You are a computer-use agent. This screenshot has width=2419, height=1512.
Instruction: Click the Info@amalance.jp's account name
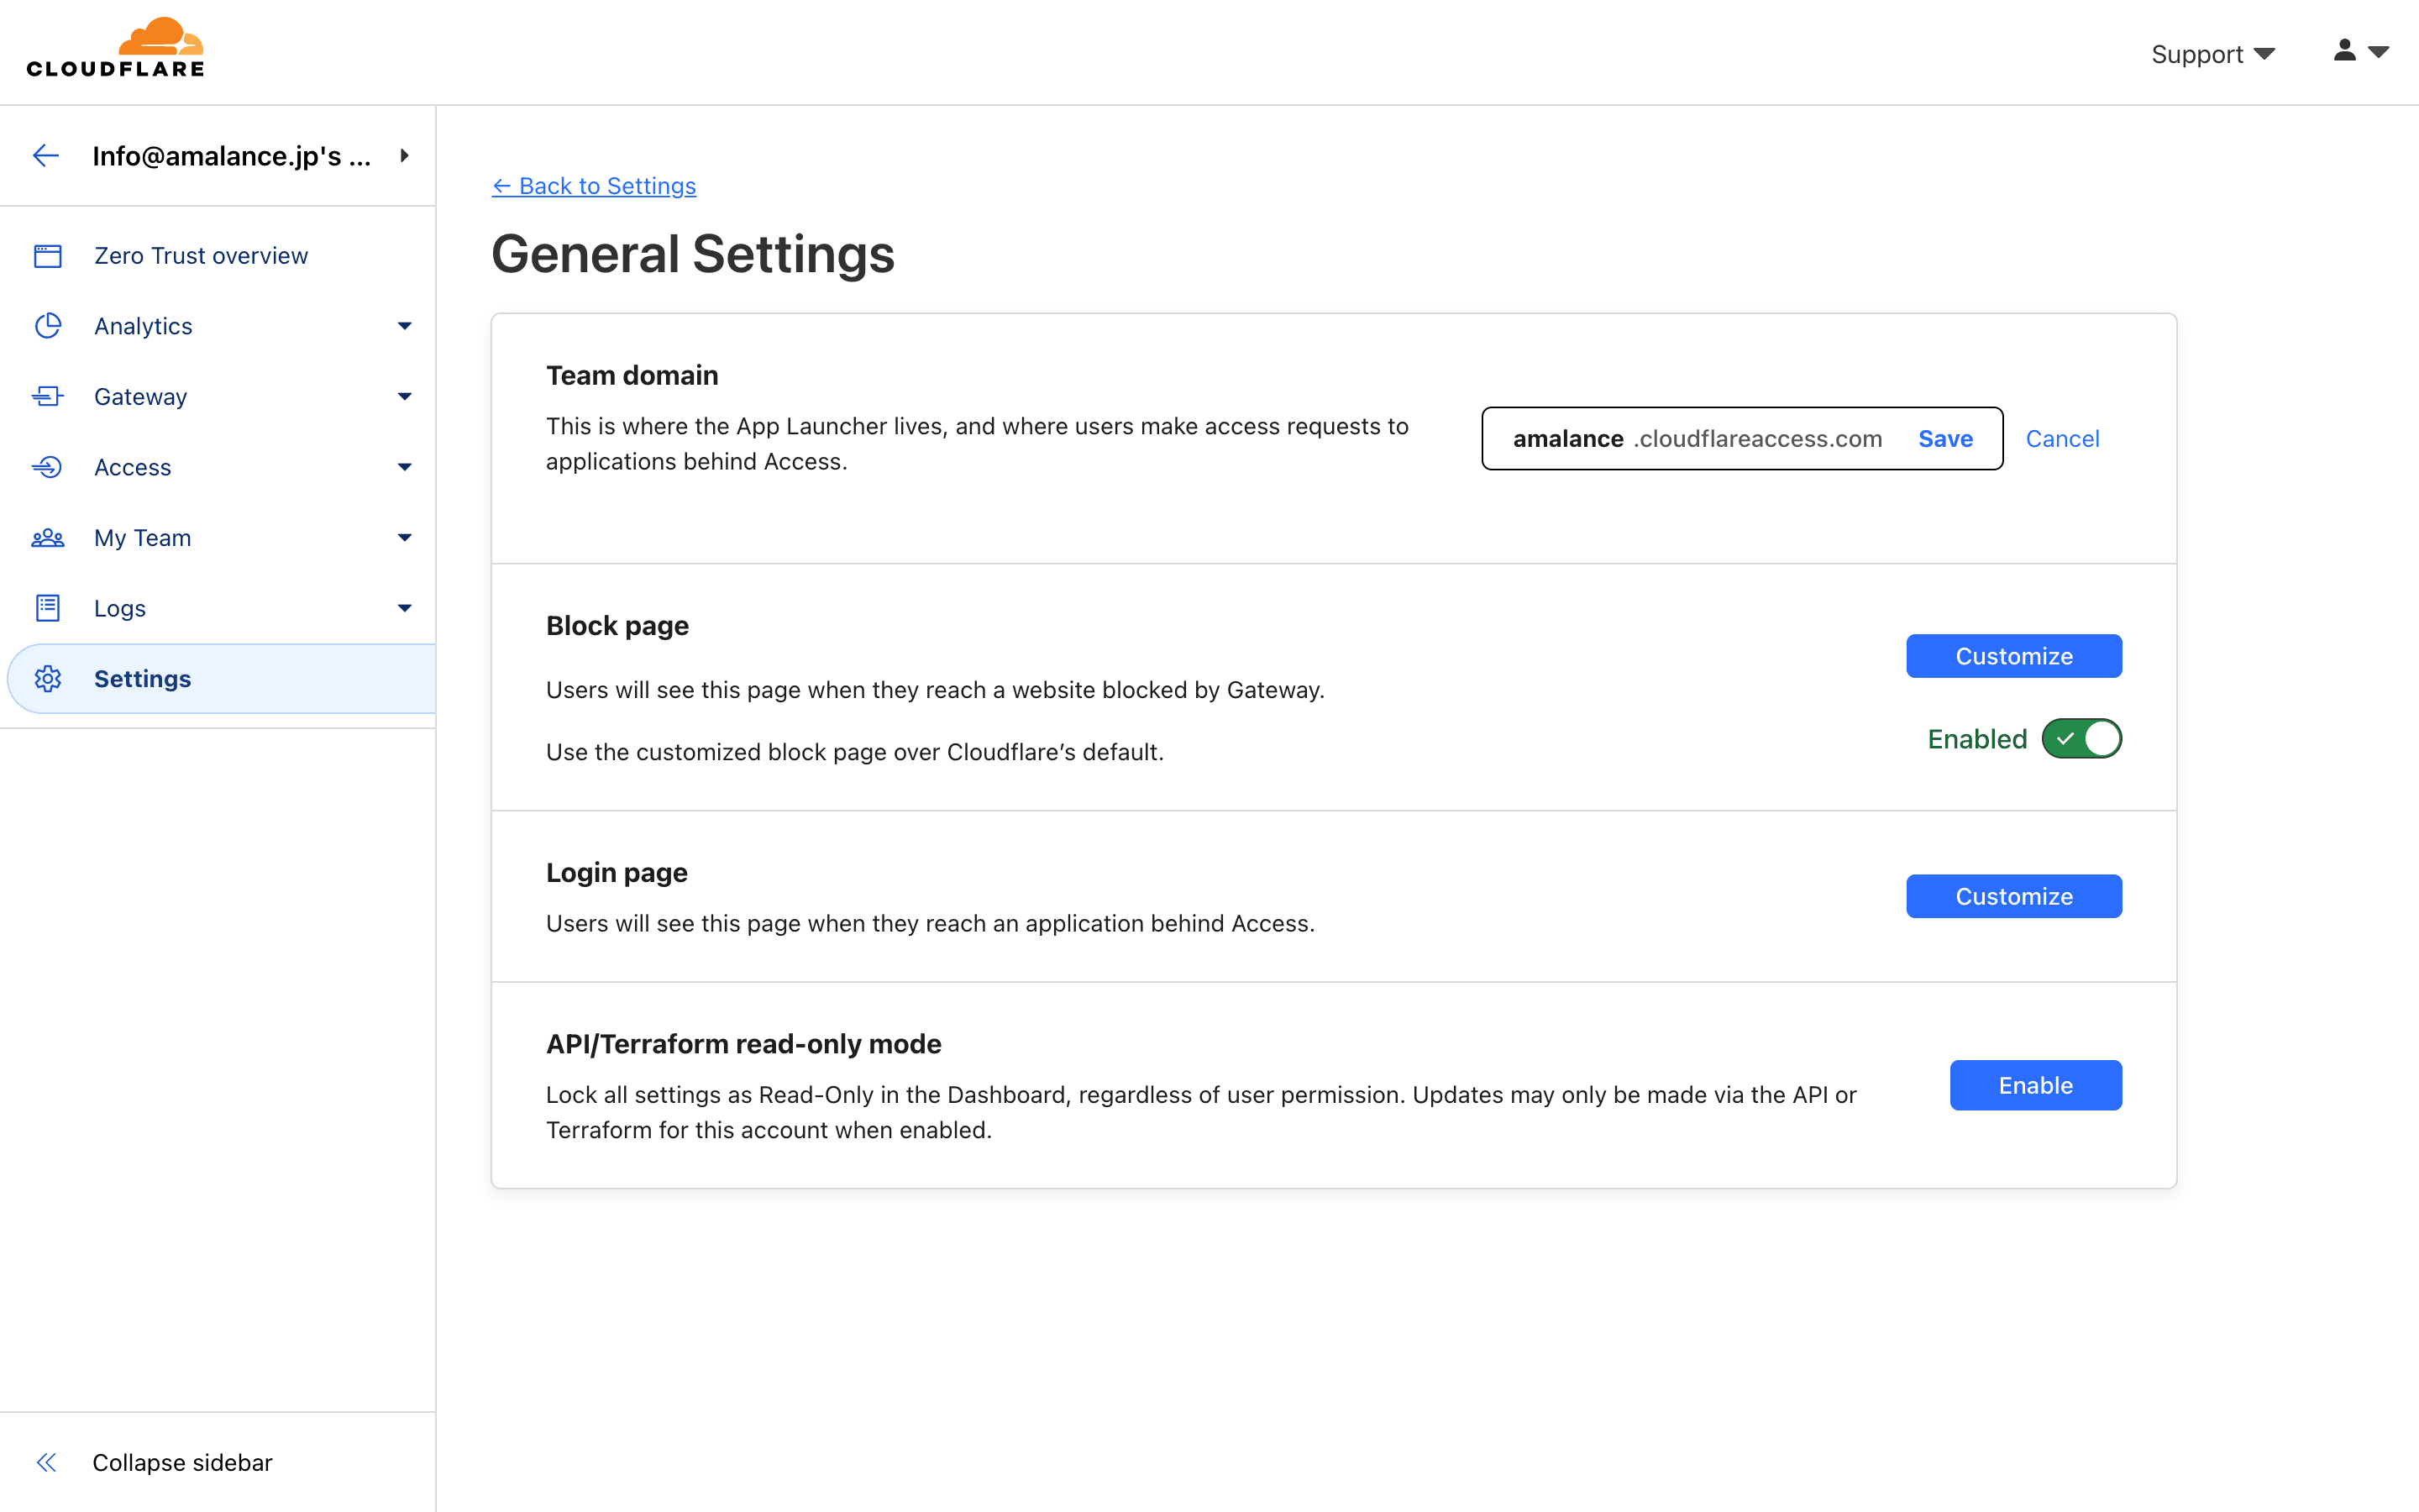pos(231,155)
